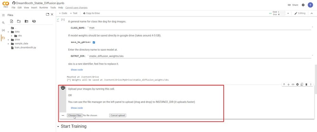Refresh the file browser listing
The image size is (317, 132).
coord(19,21)
